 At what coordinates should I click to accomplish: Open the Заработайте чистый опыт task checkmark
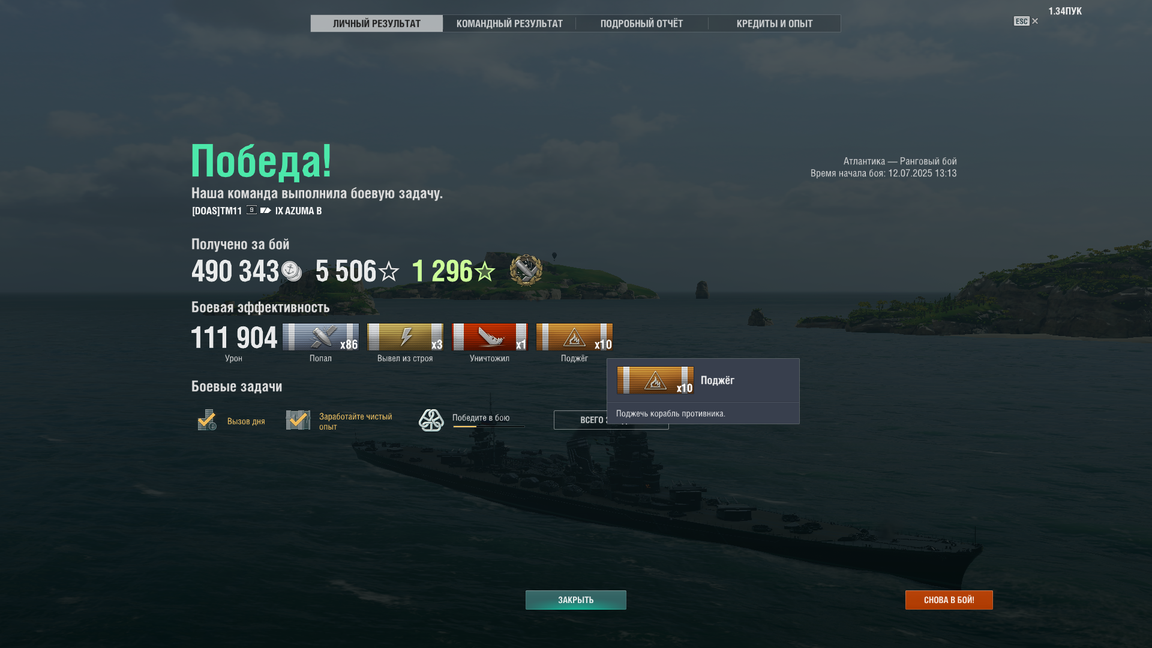pos(298,420)
